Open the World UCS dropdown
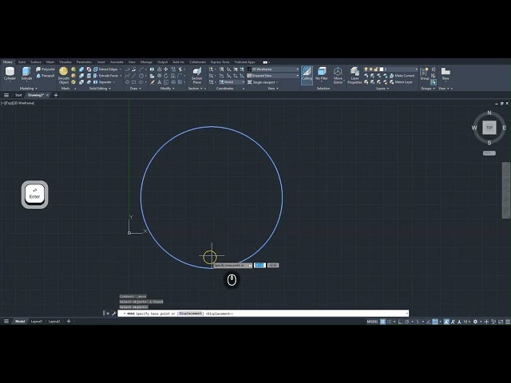The image size is (511, 383). 232,82
